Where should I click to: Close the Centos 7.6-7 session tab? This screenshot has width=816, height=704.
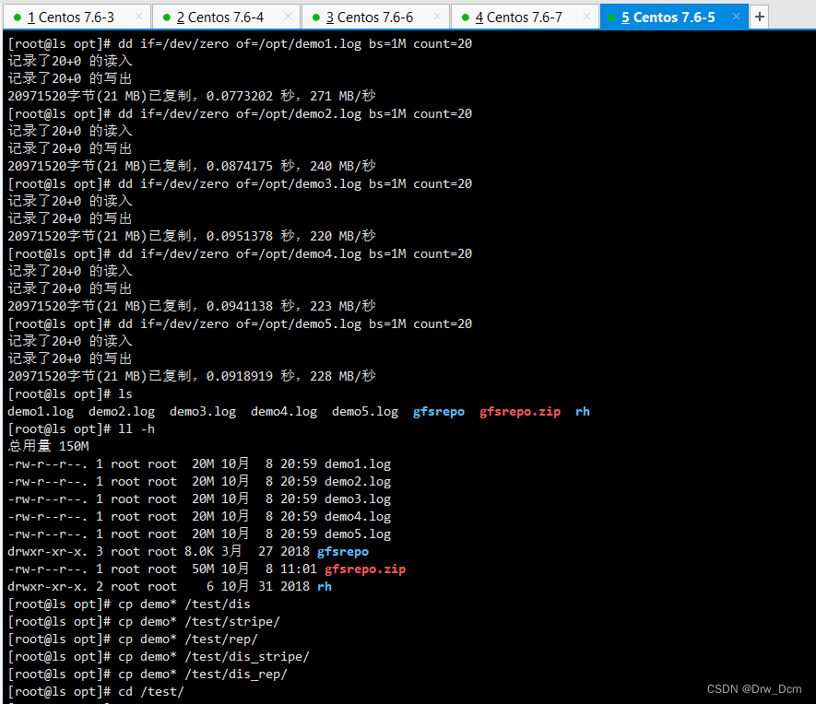click(586, 17)
